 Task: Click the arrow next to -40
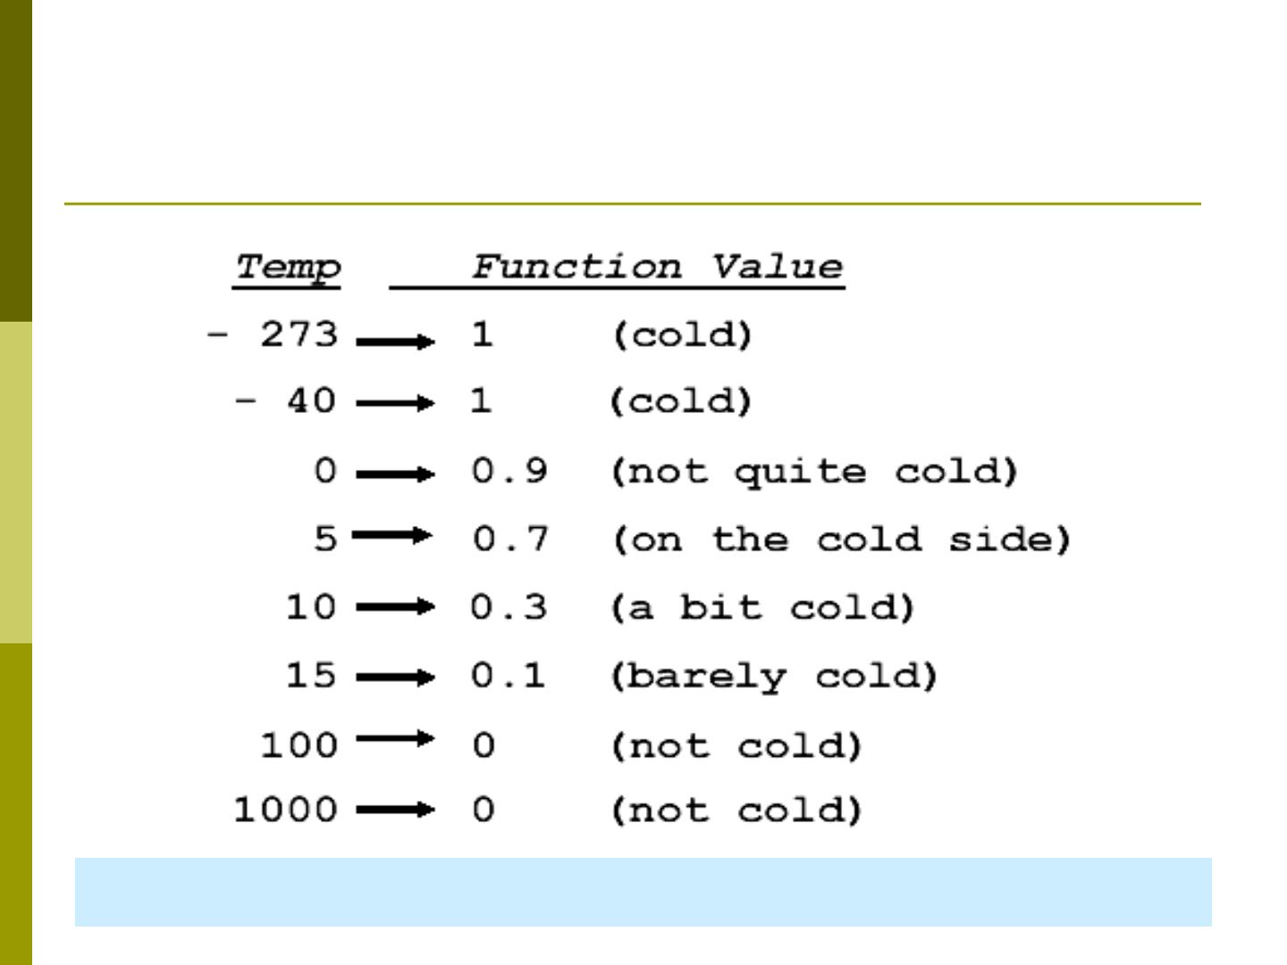[x=395, y=404]
